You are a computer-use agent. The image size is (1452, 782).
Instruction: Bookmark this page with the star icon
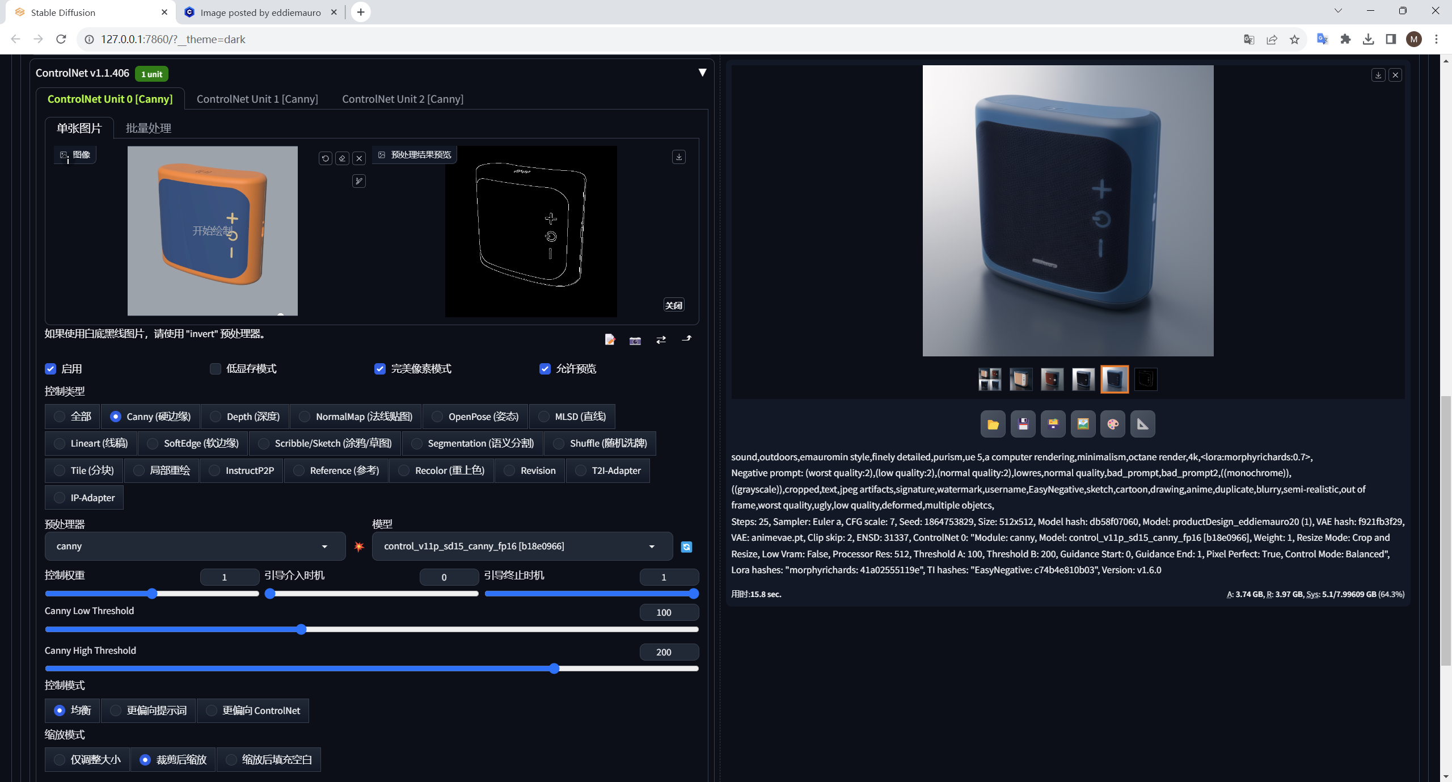click(1294, 39)
